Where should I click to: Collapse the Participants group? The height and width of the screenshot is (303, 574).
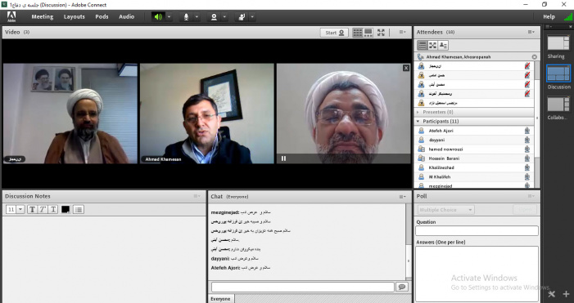click(x=418, y=121)
